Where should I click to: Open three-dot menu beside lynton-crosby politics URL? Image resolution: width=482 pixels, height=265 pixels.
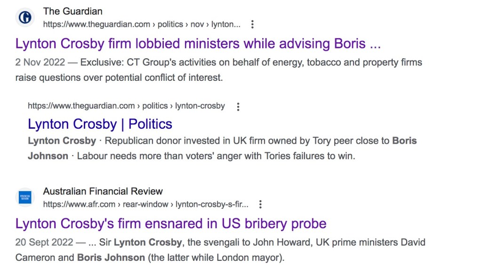(238, 107)
